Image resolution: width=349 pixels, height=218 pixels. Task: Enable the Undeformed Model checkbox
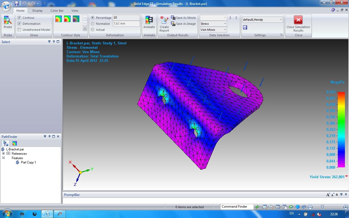[19, 30]
